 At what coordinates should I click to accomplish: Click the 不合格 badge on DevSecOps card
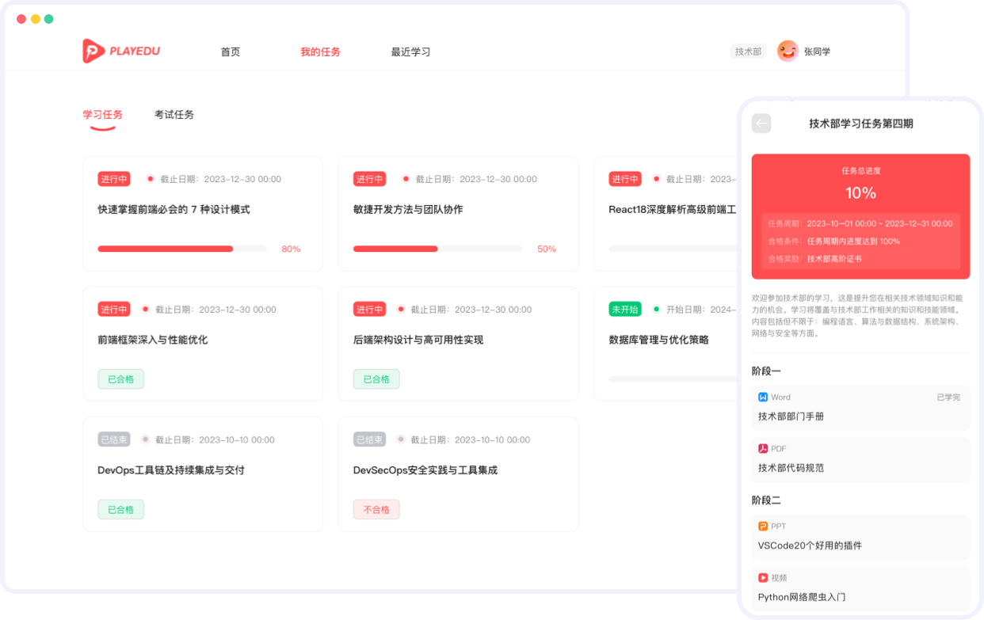[x=376, y=509]
